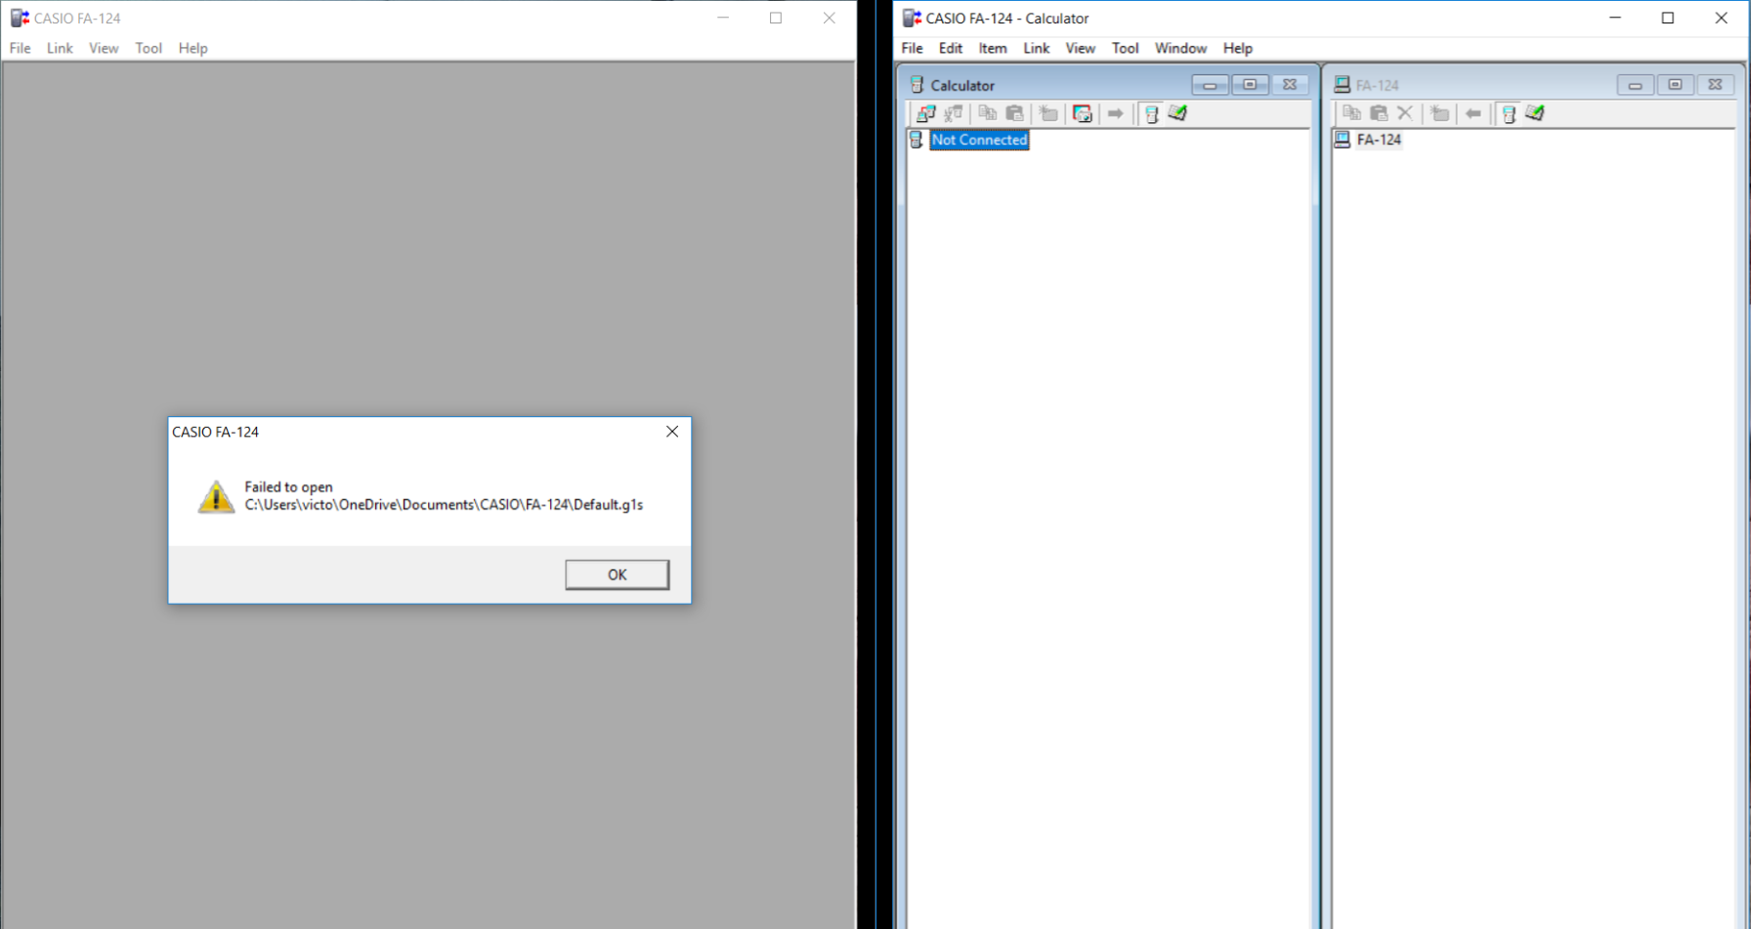Click the right-arrow transfer icon in Calculator pane

click(1115, 114)
